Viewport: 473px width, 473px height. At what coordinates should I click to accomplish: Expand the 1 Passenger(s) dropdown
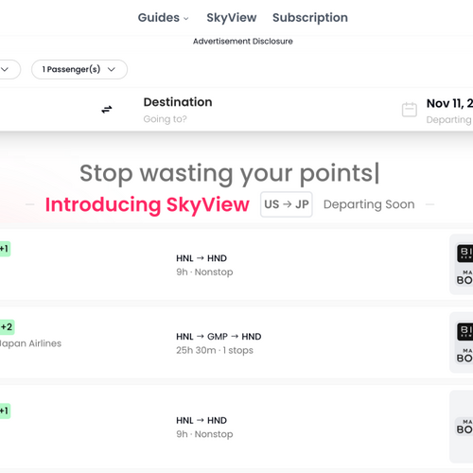click(x=79, y=69)
